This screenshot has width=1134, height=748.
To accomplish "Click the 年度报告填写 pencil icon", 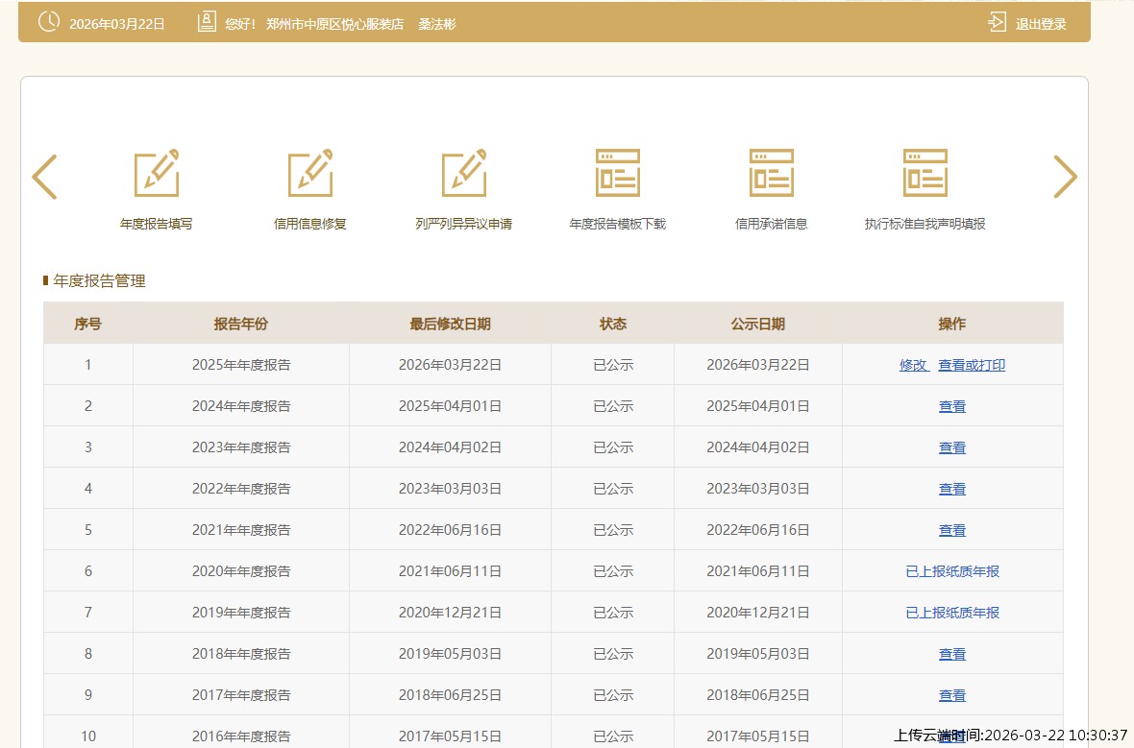I will pyautogui.click(x=157, y=174).
